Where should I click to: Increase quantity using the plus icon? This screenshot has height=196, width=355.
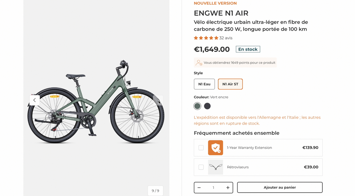tap(228, 187)
